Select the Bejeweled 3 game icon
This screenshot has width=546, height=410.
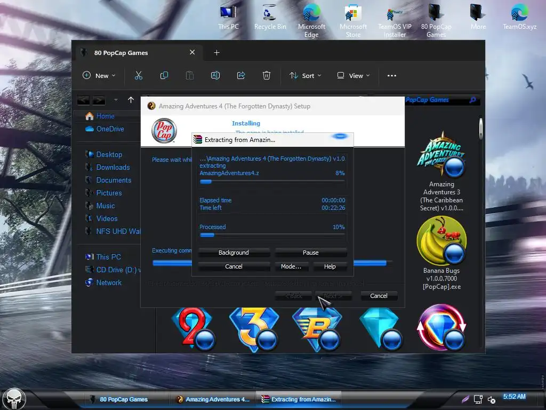coord(254,330)
